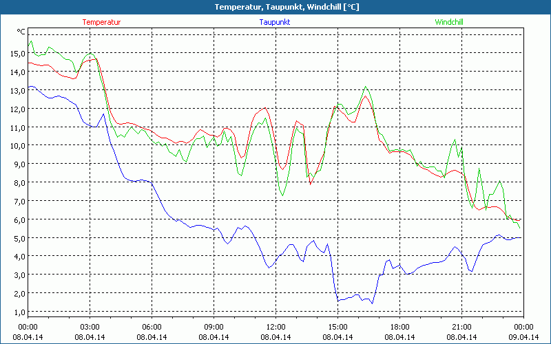Select the 03:00 time axis label

point(90,327)
